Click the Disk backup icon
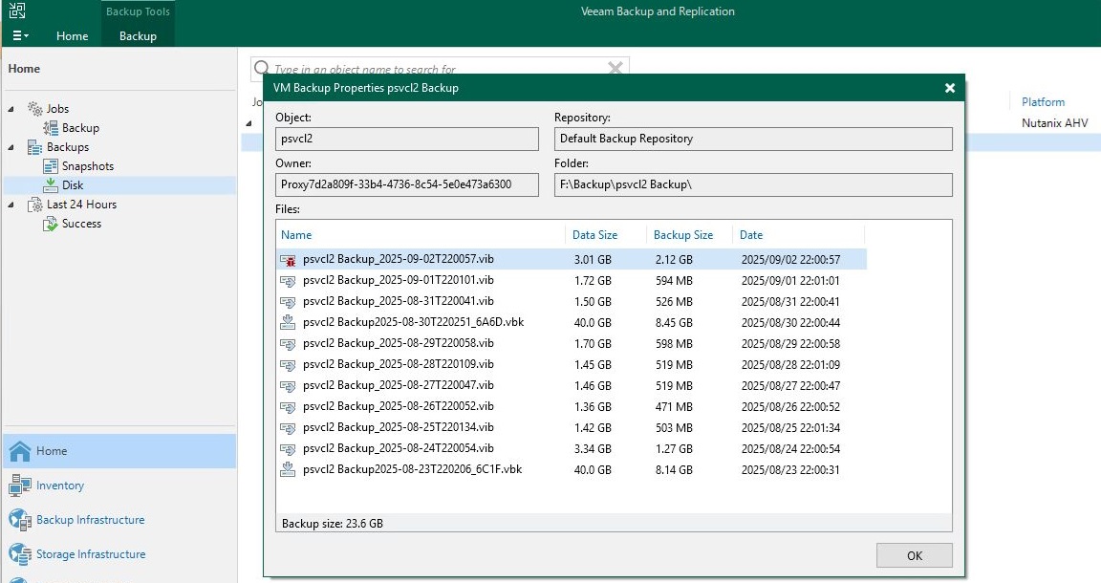 (51, 185)
